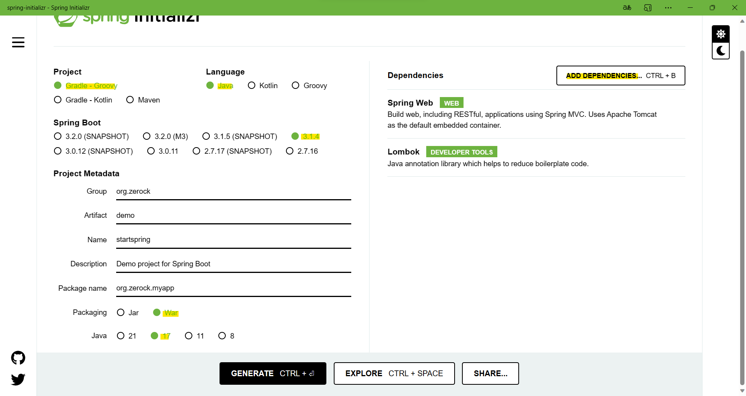This screenshot has width=746, height=396.
Task: Click the title bar cast/sidebar icon
Action: (648, 8)
